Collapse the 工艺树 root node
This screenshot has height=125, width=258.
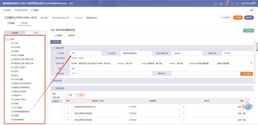pyautogui.click(x=6, y=39)
